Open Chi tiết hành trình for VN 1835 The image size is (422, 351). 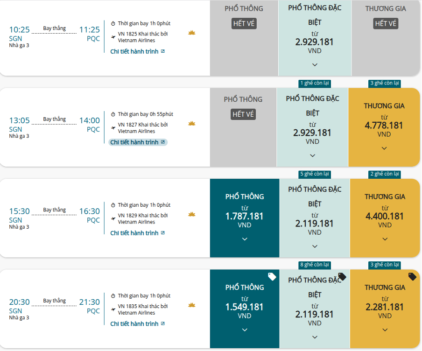point(138,323)
